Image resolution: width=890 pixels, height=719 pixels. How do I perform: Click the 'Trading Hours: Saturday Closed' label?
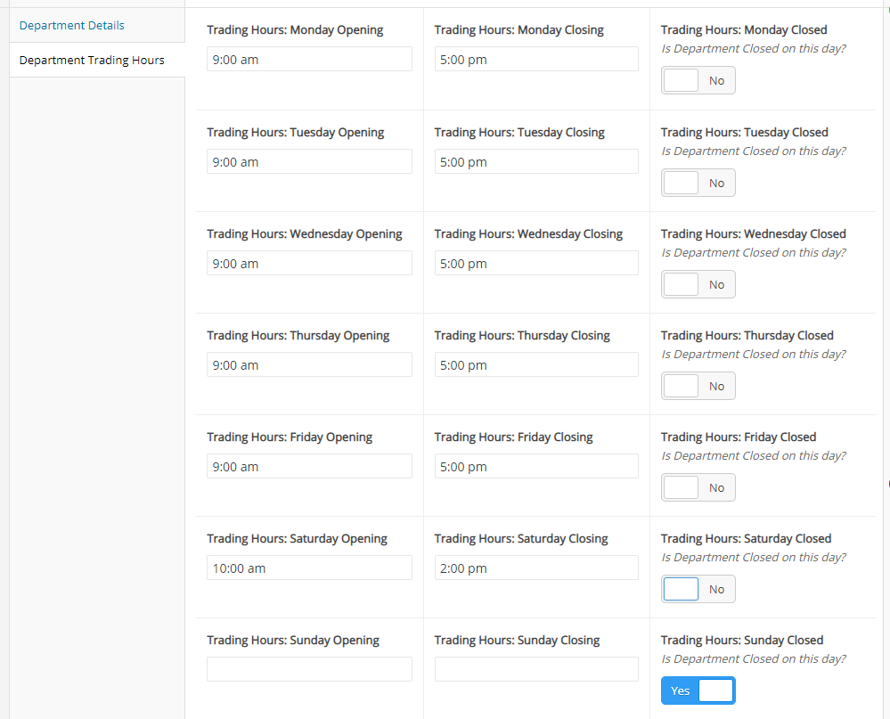coord(746,538)
